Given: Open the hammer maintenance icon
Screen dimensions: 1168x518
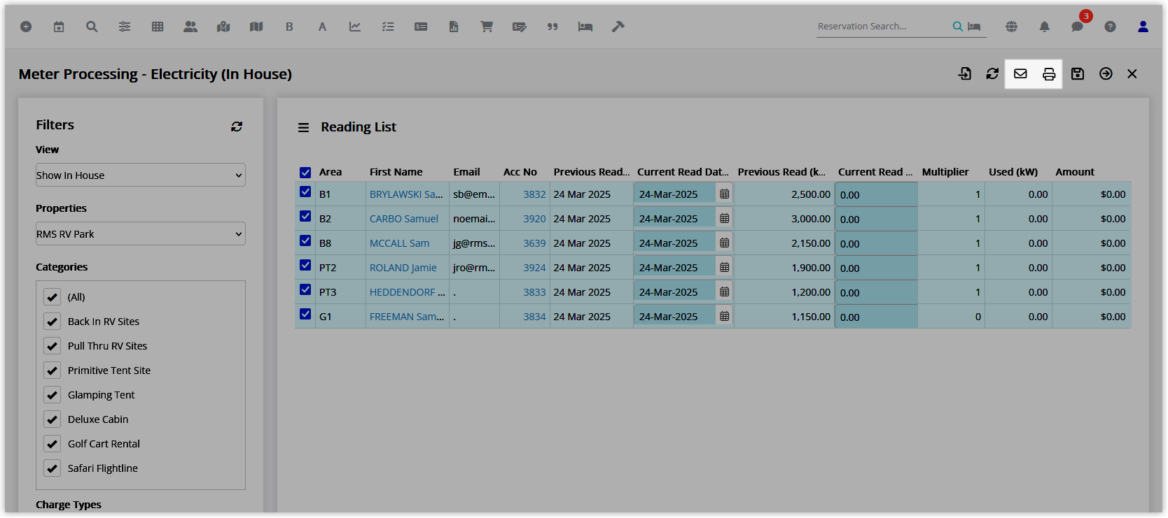Looking at the screenshot, I should [618, 27].
